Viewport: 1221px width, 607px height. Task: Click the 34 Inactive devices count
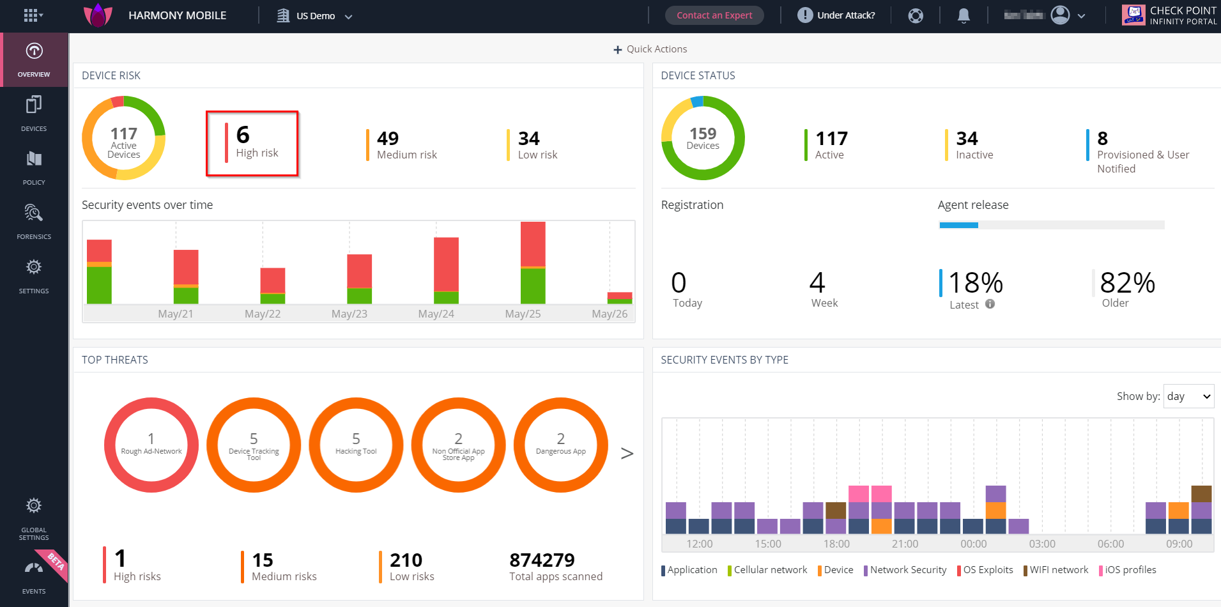(969, 145)
